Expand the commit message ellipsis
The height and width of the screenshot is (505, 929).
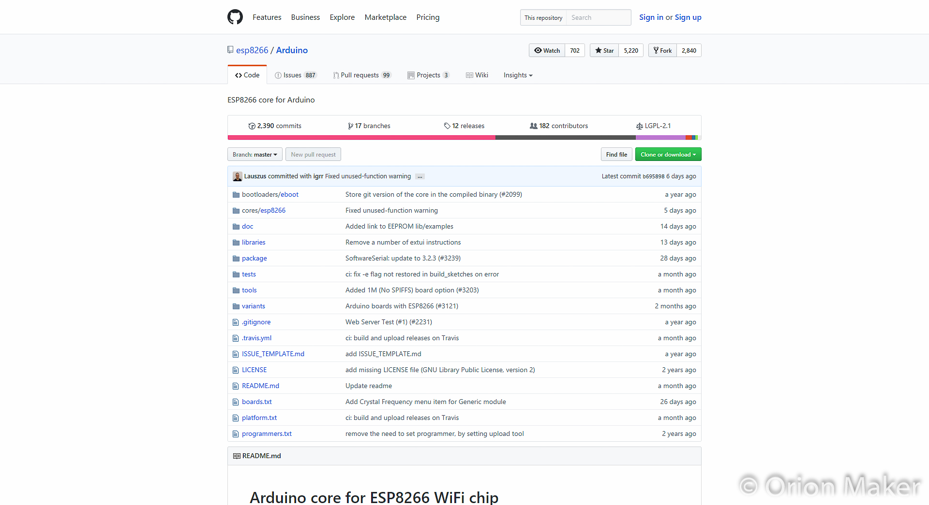420,176
